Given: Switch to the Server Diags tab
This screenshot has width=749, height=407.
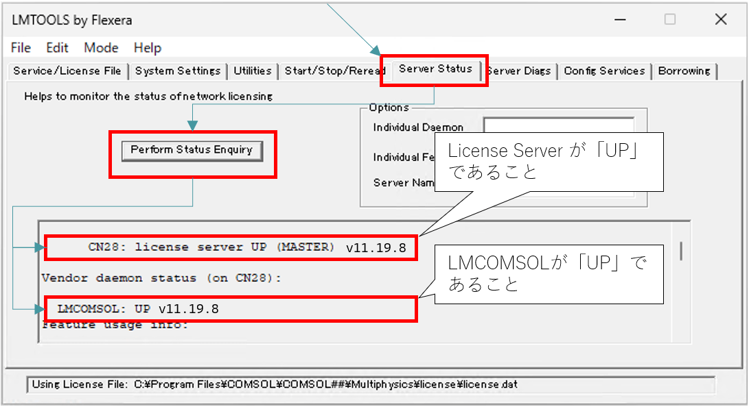Looking at the screenshot, I should point(520,71).
